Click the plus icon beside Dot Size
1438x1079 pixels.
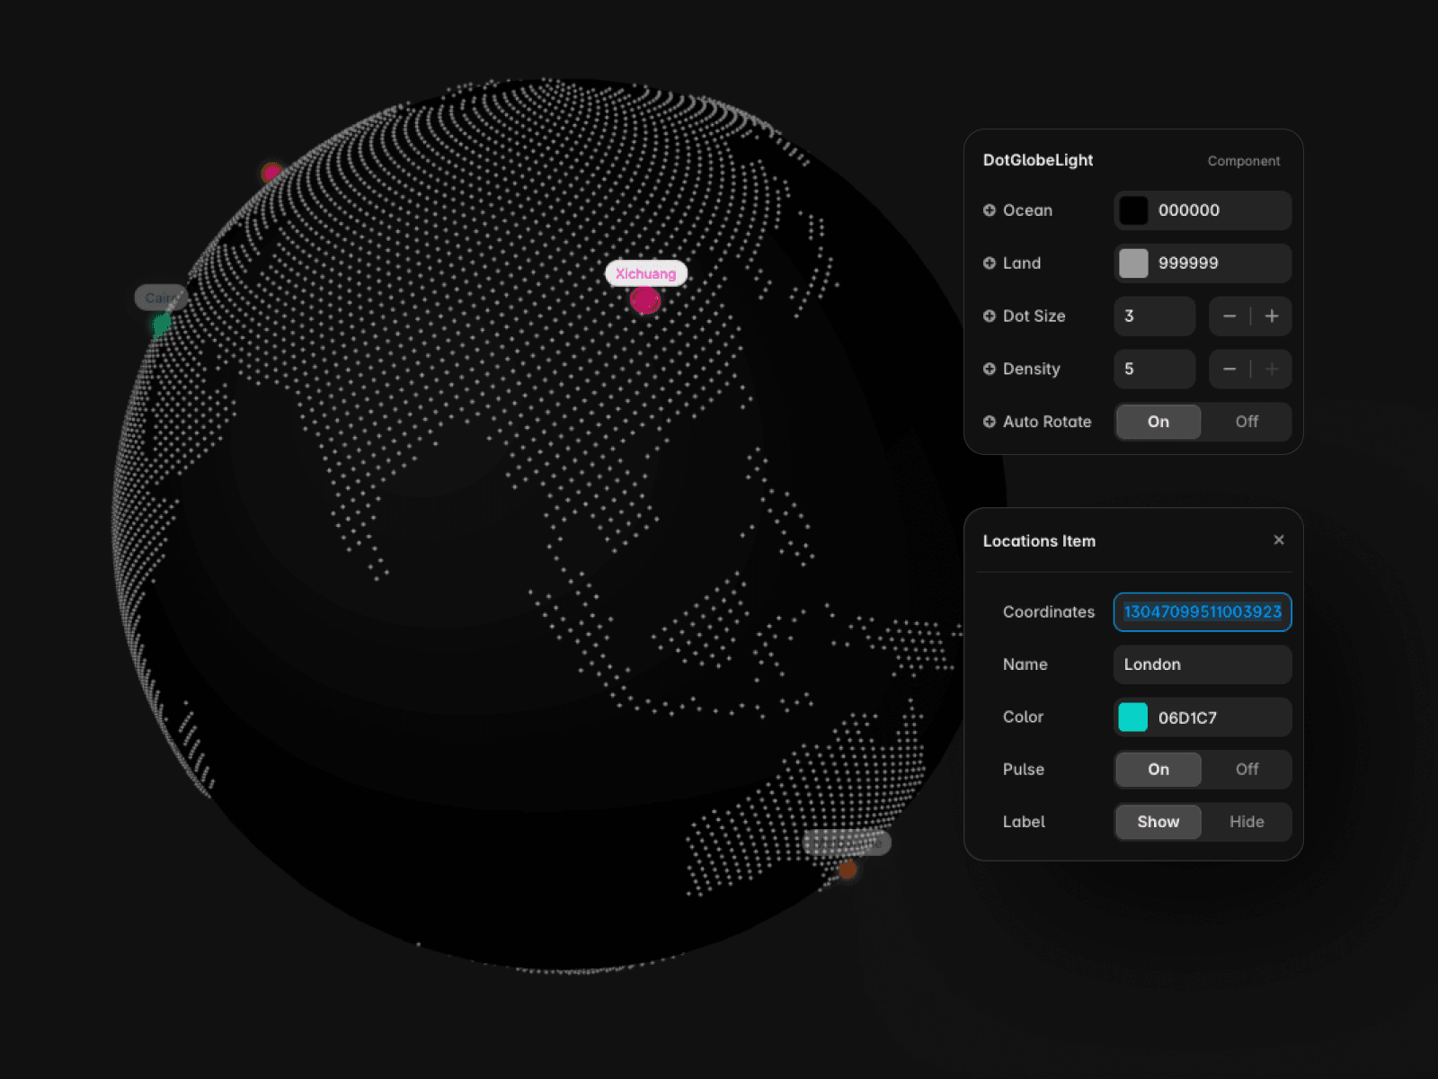coord(989,317)
